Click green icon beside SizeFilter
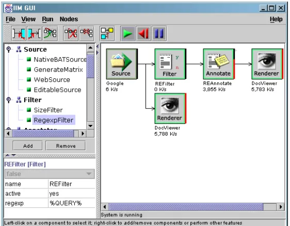290x226 pixels. pos(29,110)
